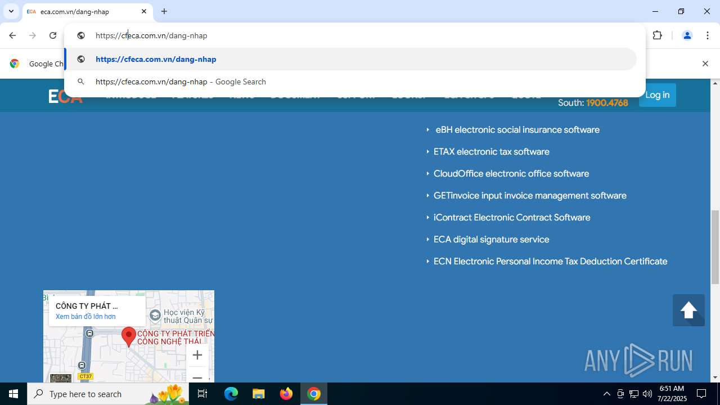The width and height of the screenshot is (720, 405).
Task: Click the ECA logo in the header
Action: tap(65, 97)
